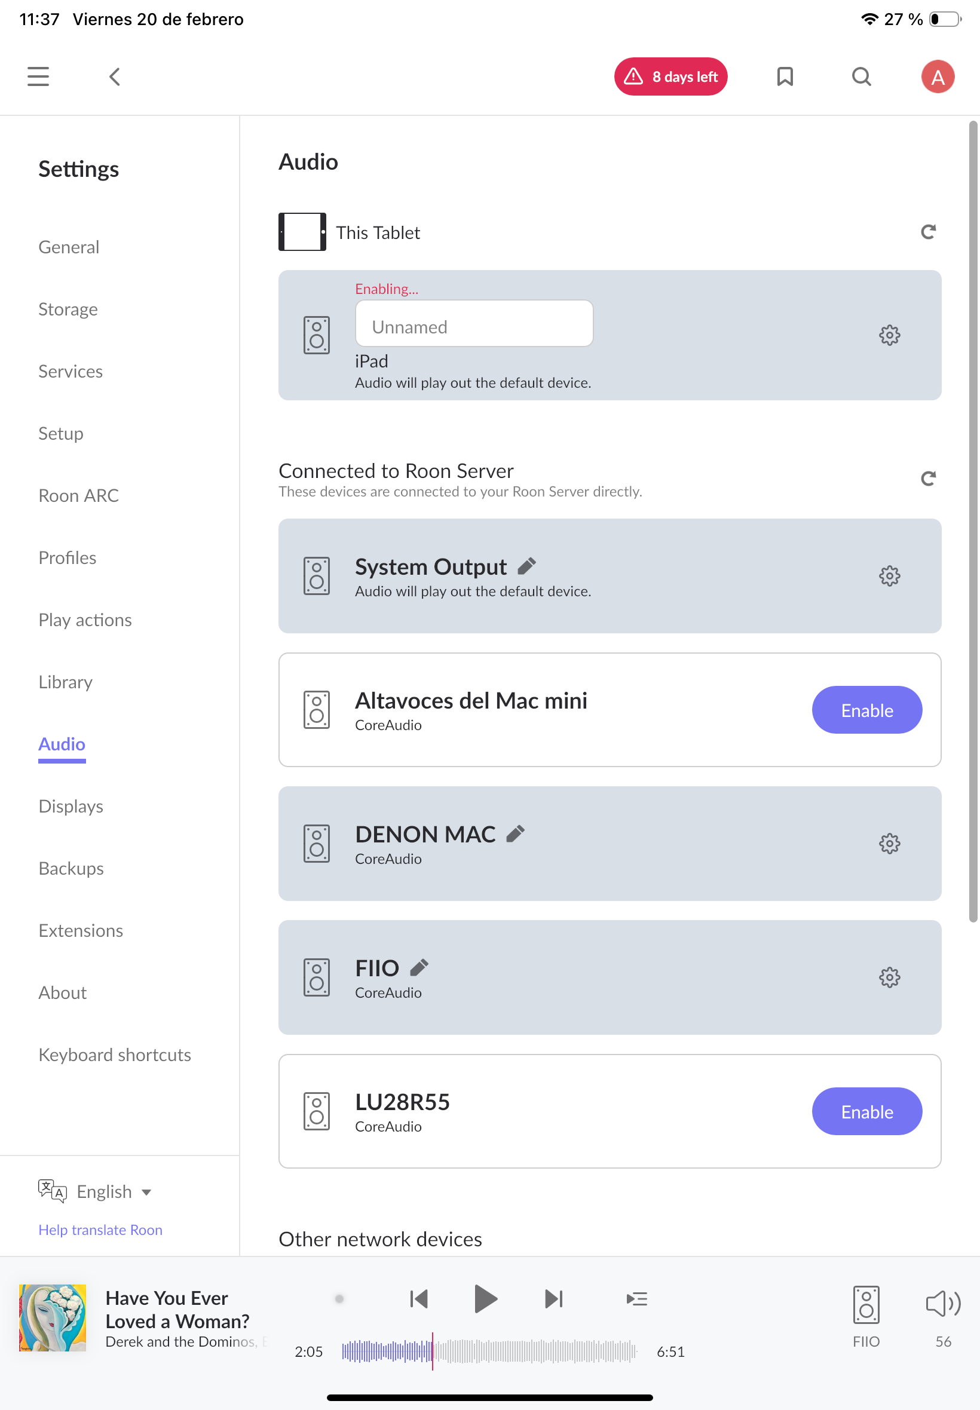Switch to the Extensions settings tab

click(x=81, y=931)
